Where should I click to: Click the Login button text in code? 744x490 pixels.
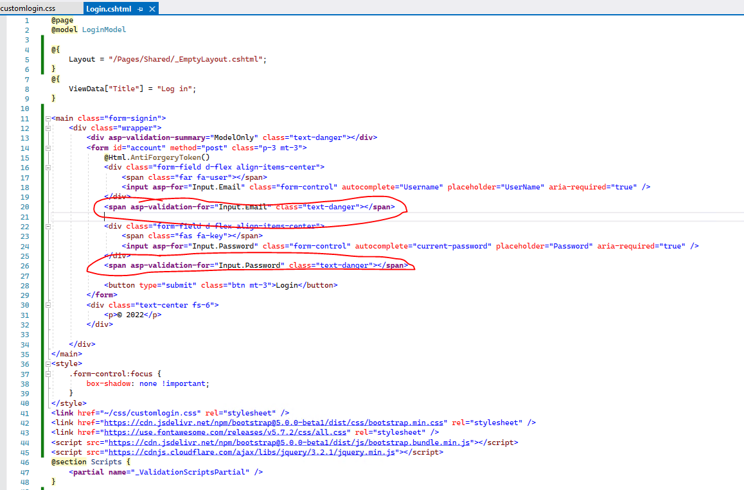[287, 285]
